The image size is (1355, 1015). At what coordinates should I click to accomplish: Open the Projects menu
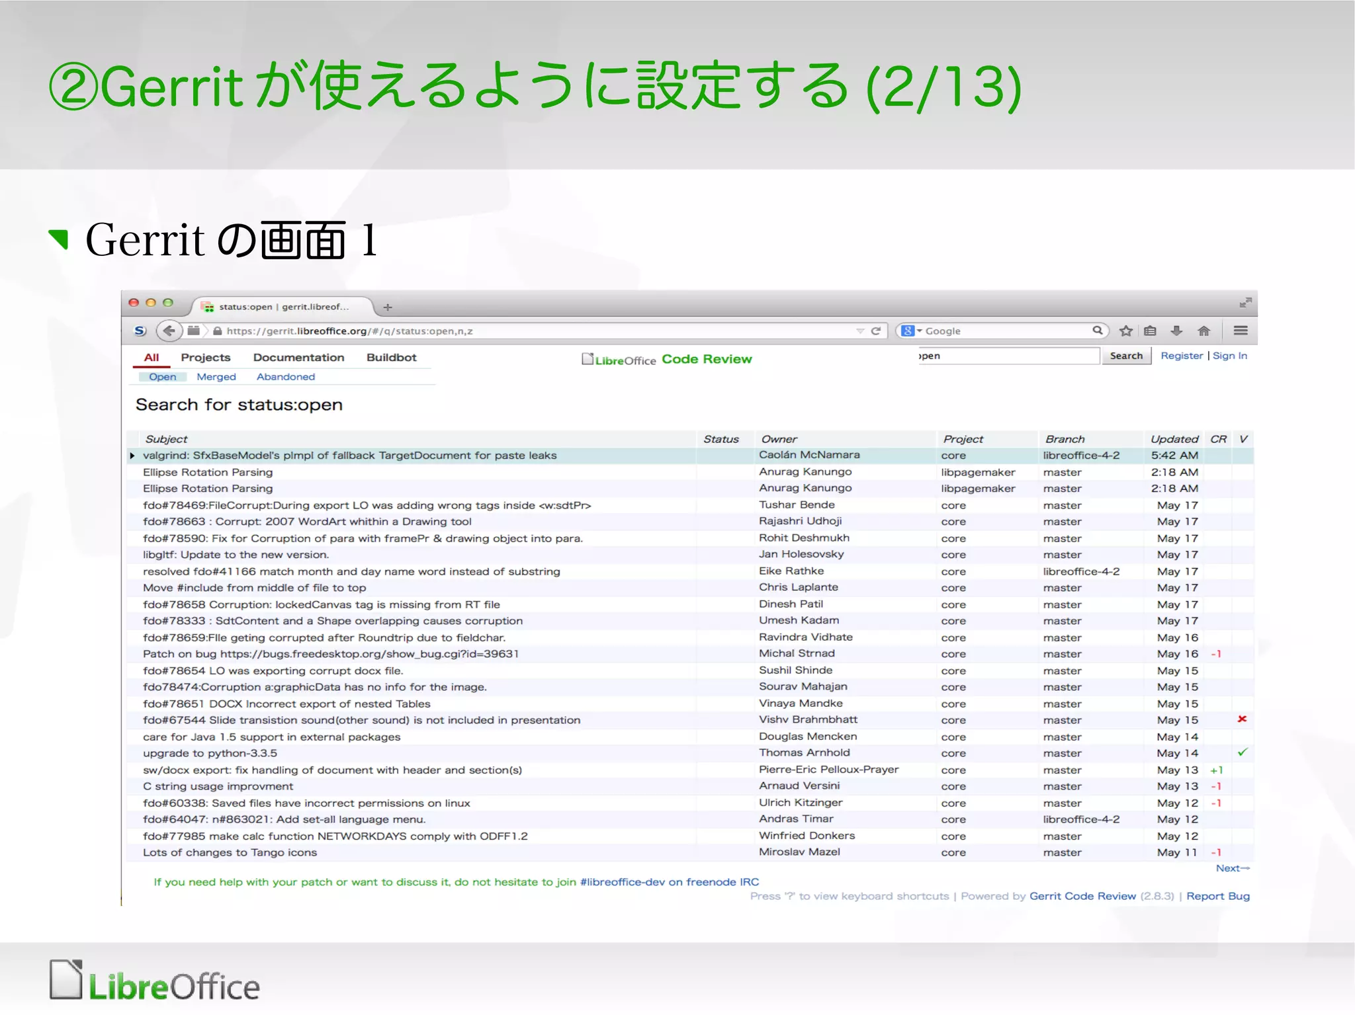206,358
